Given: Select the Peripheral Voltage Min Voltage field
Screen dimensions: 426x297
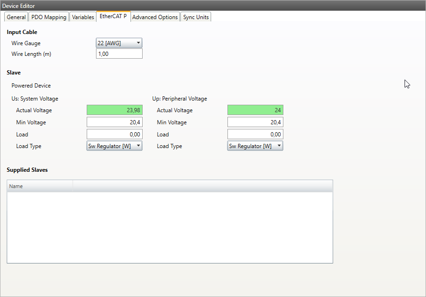Looking at the screenshot, I should click(x=255, y=122).
